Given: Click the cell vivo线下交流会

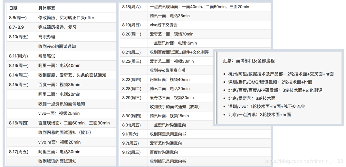Looking at the screenshot, I should pos(209,25).
